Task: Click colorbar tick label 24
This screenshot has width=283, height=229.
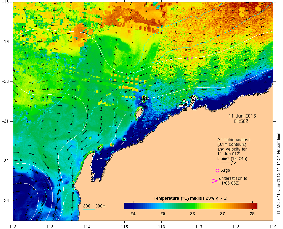Action: click(133, 214)
